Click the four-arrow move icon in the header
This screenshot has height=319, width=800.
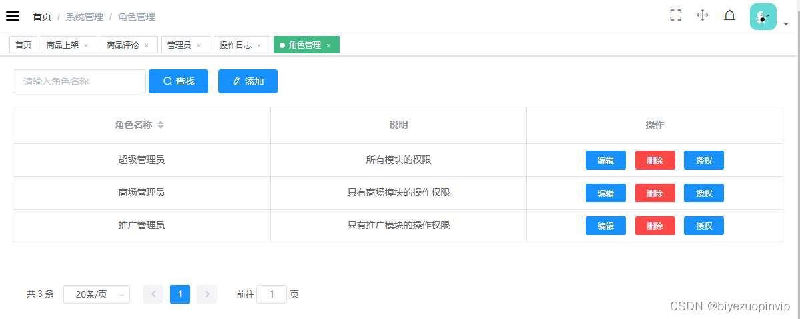[x=703, y=15]
